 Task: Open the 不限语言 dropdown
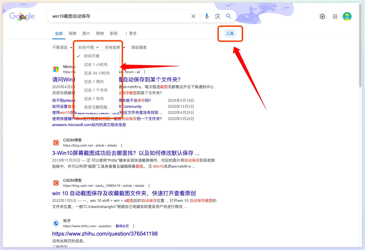(x=62, y=48)
